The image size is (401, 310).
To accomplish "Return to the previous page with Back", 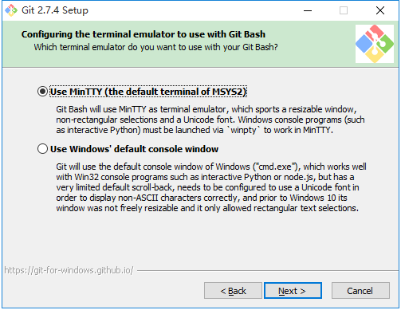I will coord(233,291).
